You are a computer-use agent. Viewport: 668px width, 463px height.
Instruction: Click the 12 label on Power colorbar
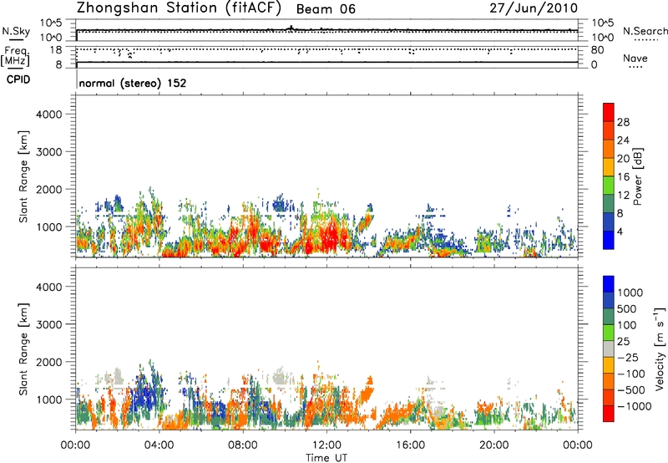[623, 196]
